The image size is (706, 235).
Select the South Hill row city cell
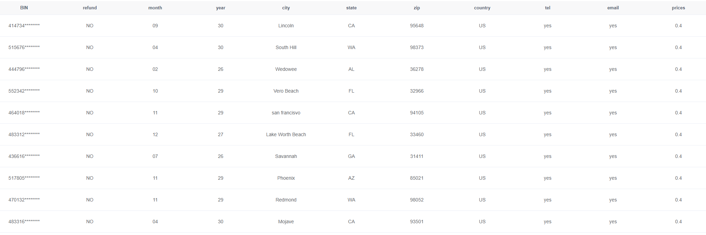pos(286,47)
